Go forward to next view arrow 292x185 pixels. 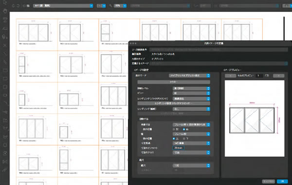pyautogui.click(x=18, y=6)
